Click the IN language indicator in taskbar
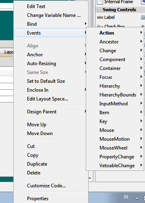Screen dimensions: 145x203 pyautogui.click(x=126, y=197)
